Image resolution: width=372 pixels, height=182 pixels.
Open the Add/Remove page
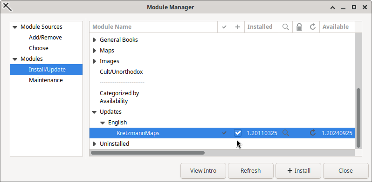(45, 38)
